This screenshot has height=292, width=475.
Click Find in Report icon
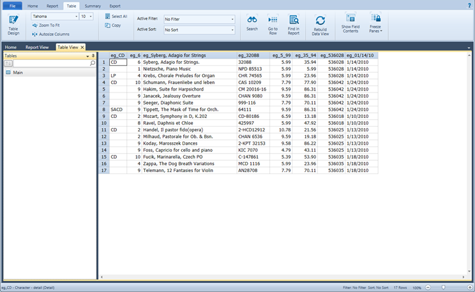pos(294,20)
